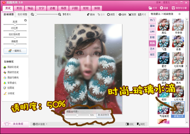190x134 pixels.
Task: Adjust the zoom slider handle
Action: [x=36, y=14]
